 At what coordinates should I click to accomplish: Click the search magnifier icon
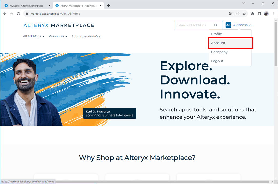point(216,25)
